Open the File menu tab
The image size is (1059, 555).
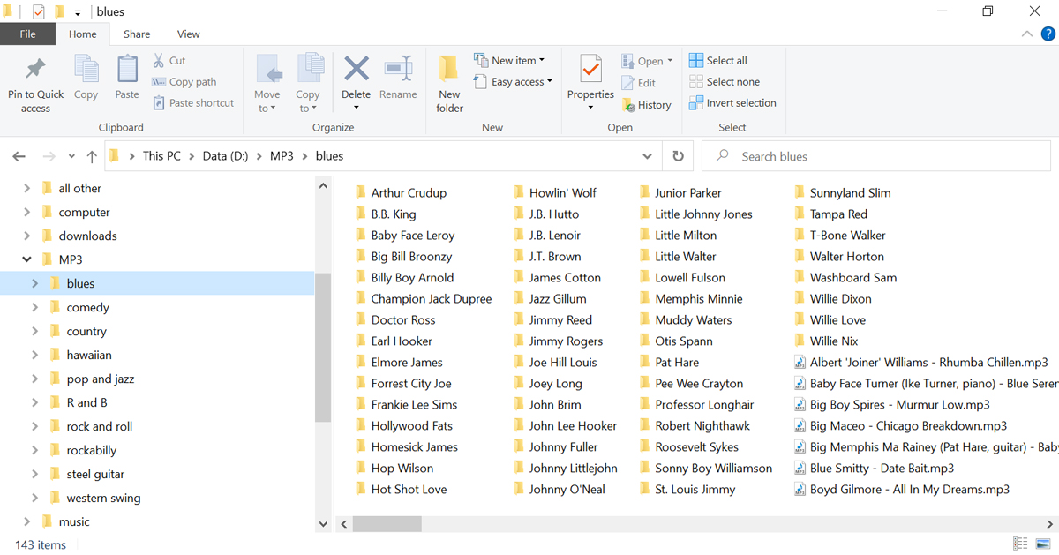pyautogui.click(x=28, y=34)
